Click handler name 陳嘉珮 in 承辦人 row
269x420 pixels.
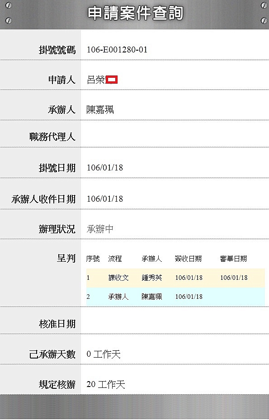[100, 109]
